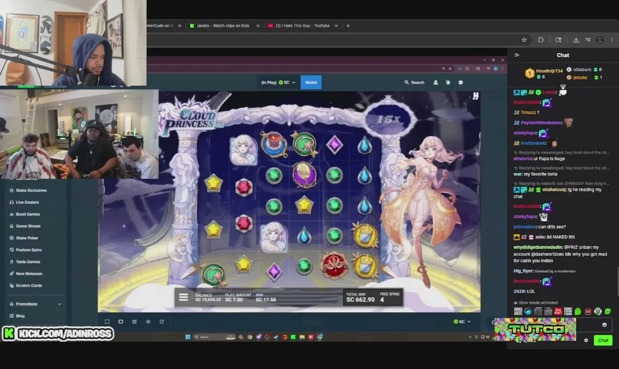Screen dimensions: 619x369
Task: Open Stake chat bubble icon in header
Action: pos(460,82)
